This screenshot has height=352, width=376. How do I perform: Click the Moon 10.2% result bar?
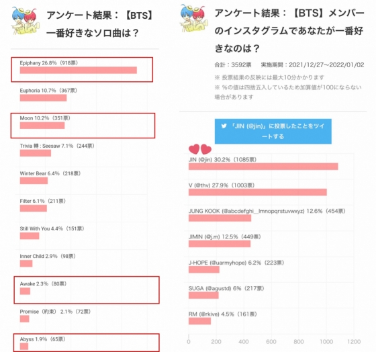(x=42, y=125)
